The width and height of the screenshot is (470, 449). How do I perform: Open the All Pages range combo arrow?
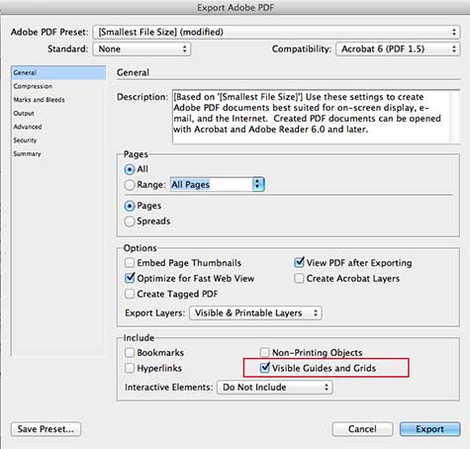[258, 184]
